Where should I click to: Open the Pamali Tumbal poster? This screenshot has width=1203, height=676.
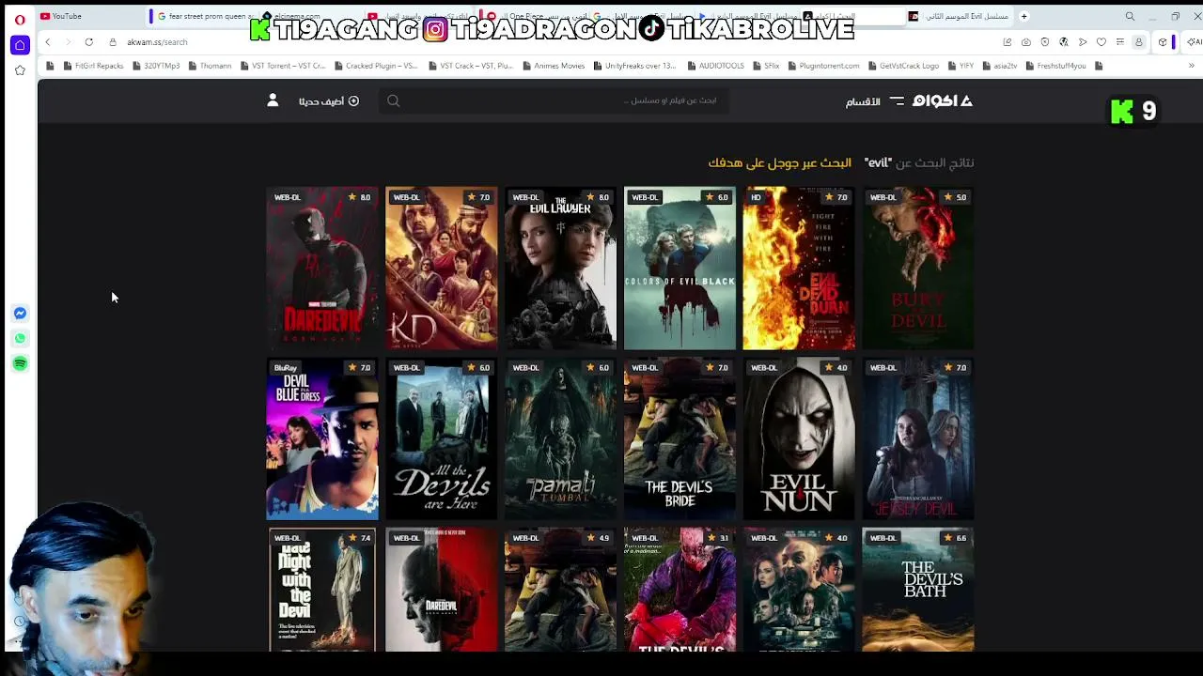tap(560, 438)
